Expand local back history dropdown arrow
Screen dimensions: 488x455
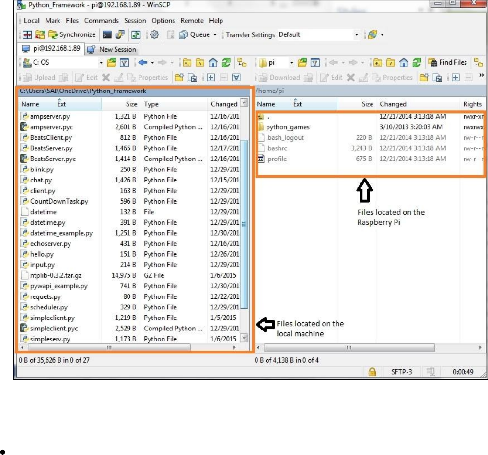[x=152, y=63]
